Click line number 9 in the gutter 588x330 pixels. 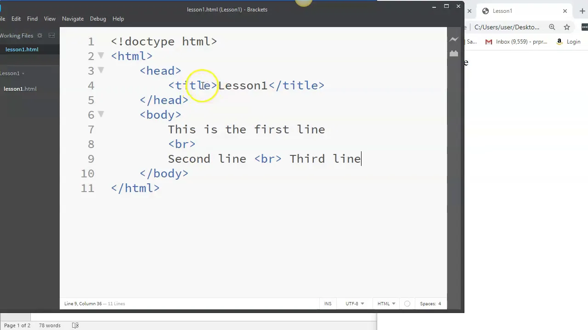point(91,159)
